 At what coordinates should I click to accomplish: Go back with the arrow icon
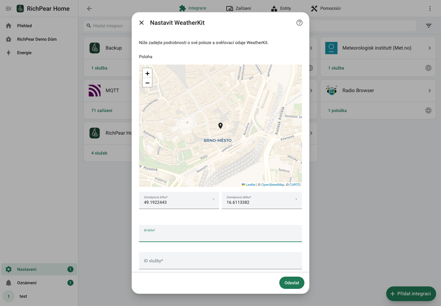tap(89, 9)
